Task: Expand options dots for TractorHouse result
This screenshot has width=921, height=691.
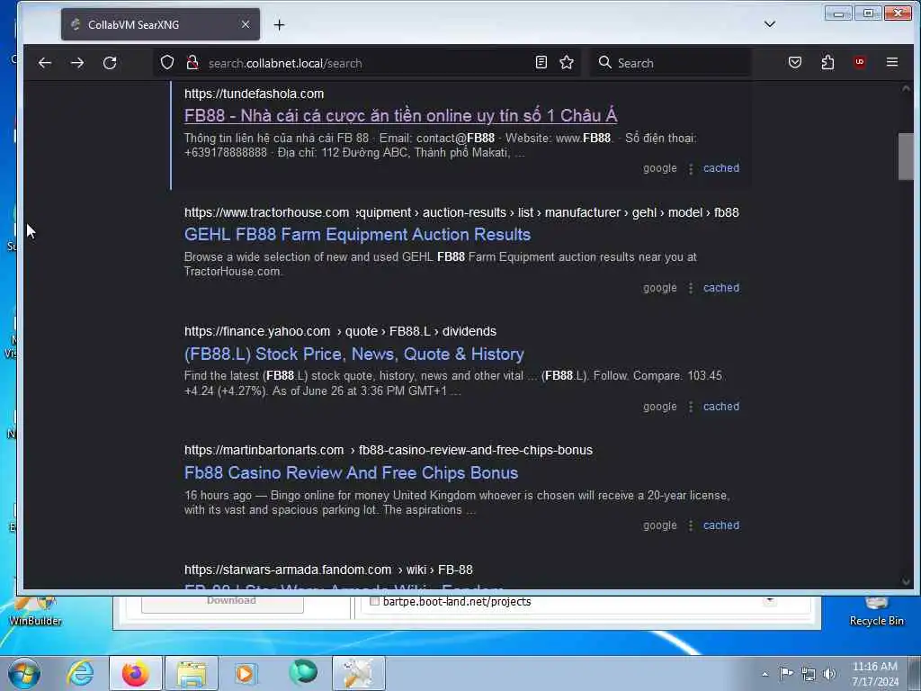Action: (x=691, y=288)
